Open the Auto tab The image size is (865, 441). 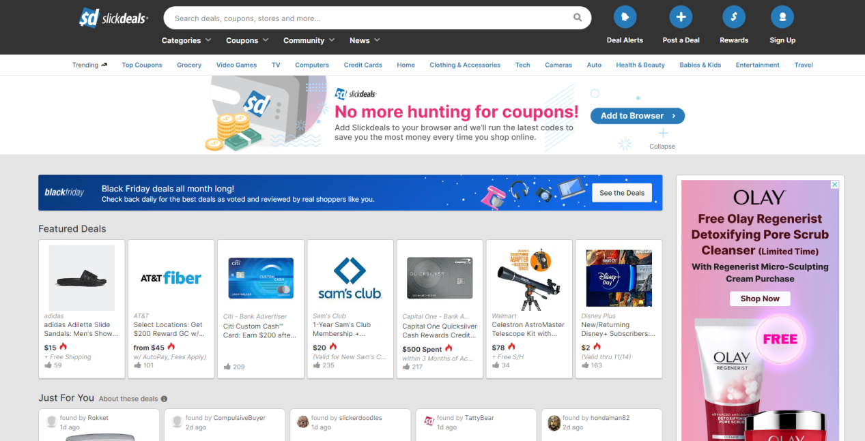[594, 65]
